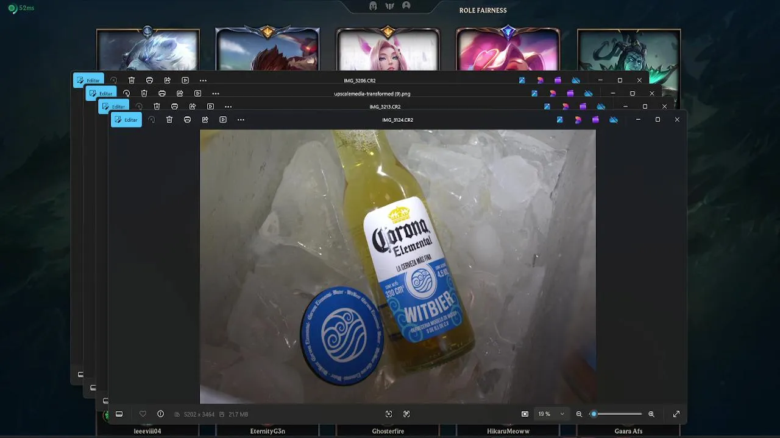Viewport: 780px width, 438px height.
Task: Open the pink-orange app icon in IMG_3124.CR2 window
Action: click(578, 120)
